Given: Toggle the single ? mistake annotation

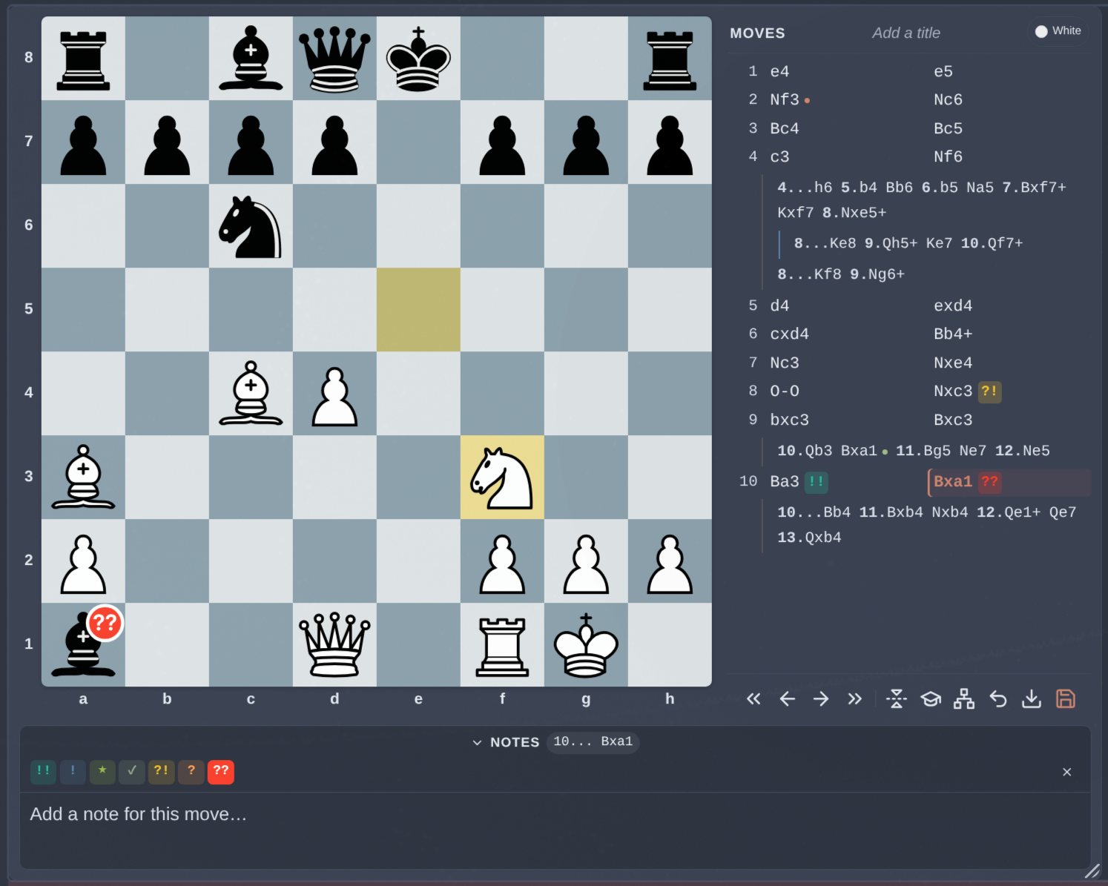Looking at the screenshot, I should 191,771.
